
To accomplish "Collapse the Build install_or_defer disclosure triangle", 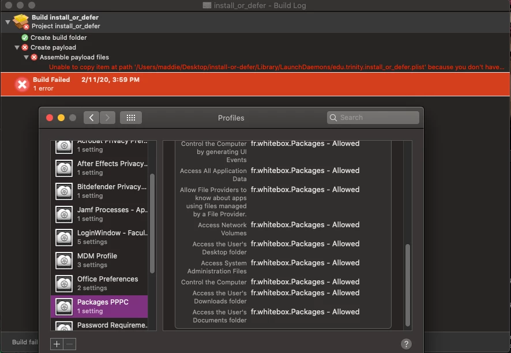I will [x=7, y=22].
